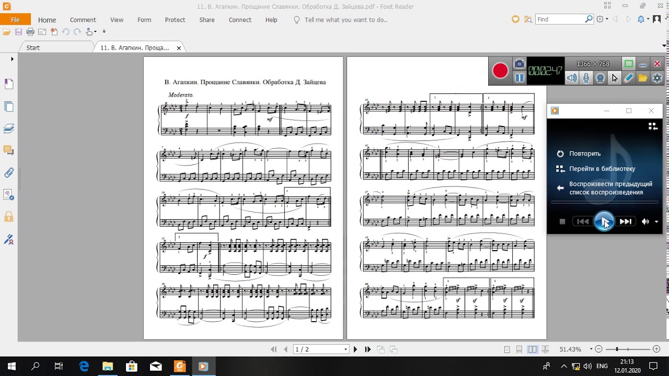Go to first page button
This screenshot has height=376, width=669.
(273, 349)
